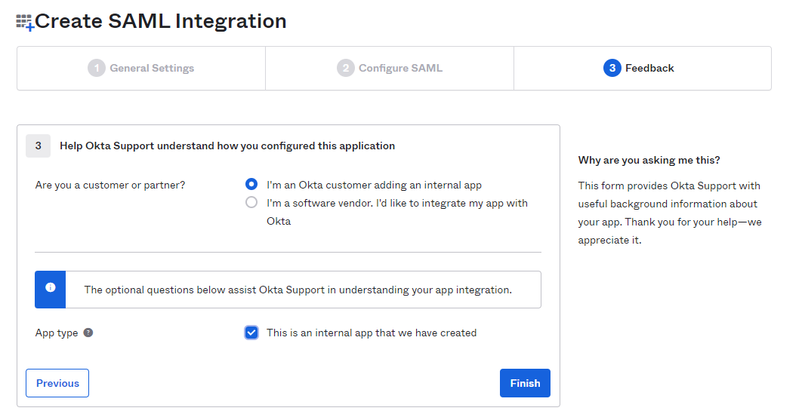Click the 'App type' label text
This screenshot has width=805, height=417.
click(x=57, y=333)
